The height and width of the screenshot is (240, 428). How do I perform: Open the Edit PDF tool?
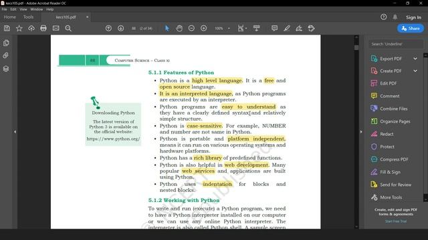click(x=388, y=83)
